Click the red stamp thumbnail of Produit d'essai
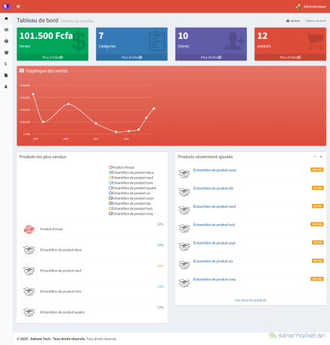 point(29,229)
